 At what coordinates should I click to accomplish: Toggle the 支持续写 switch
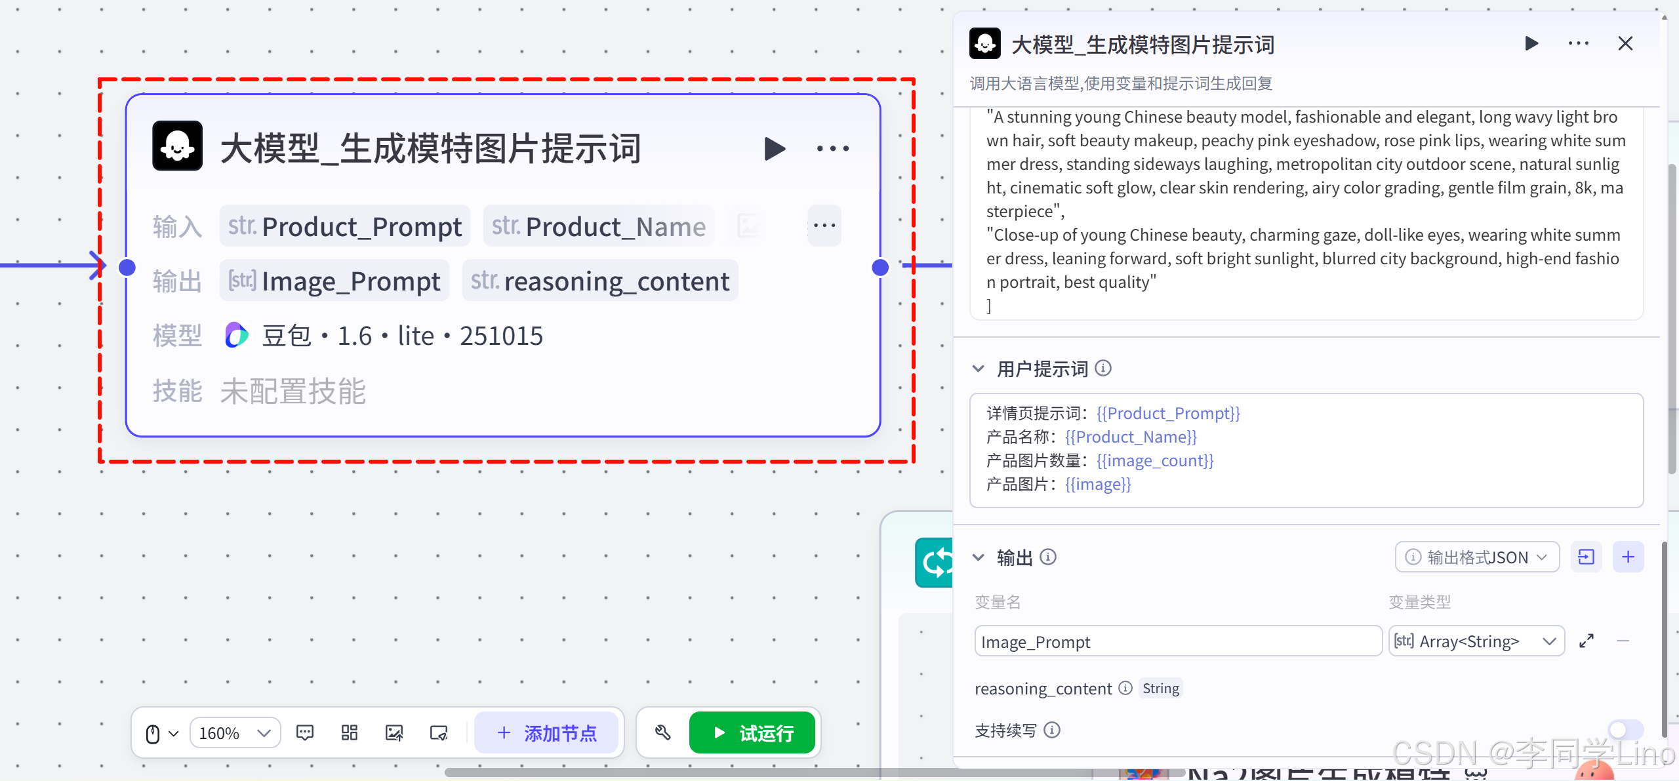coord(1625,730)
